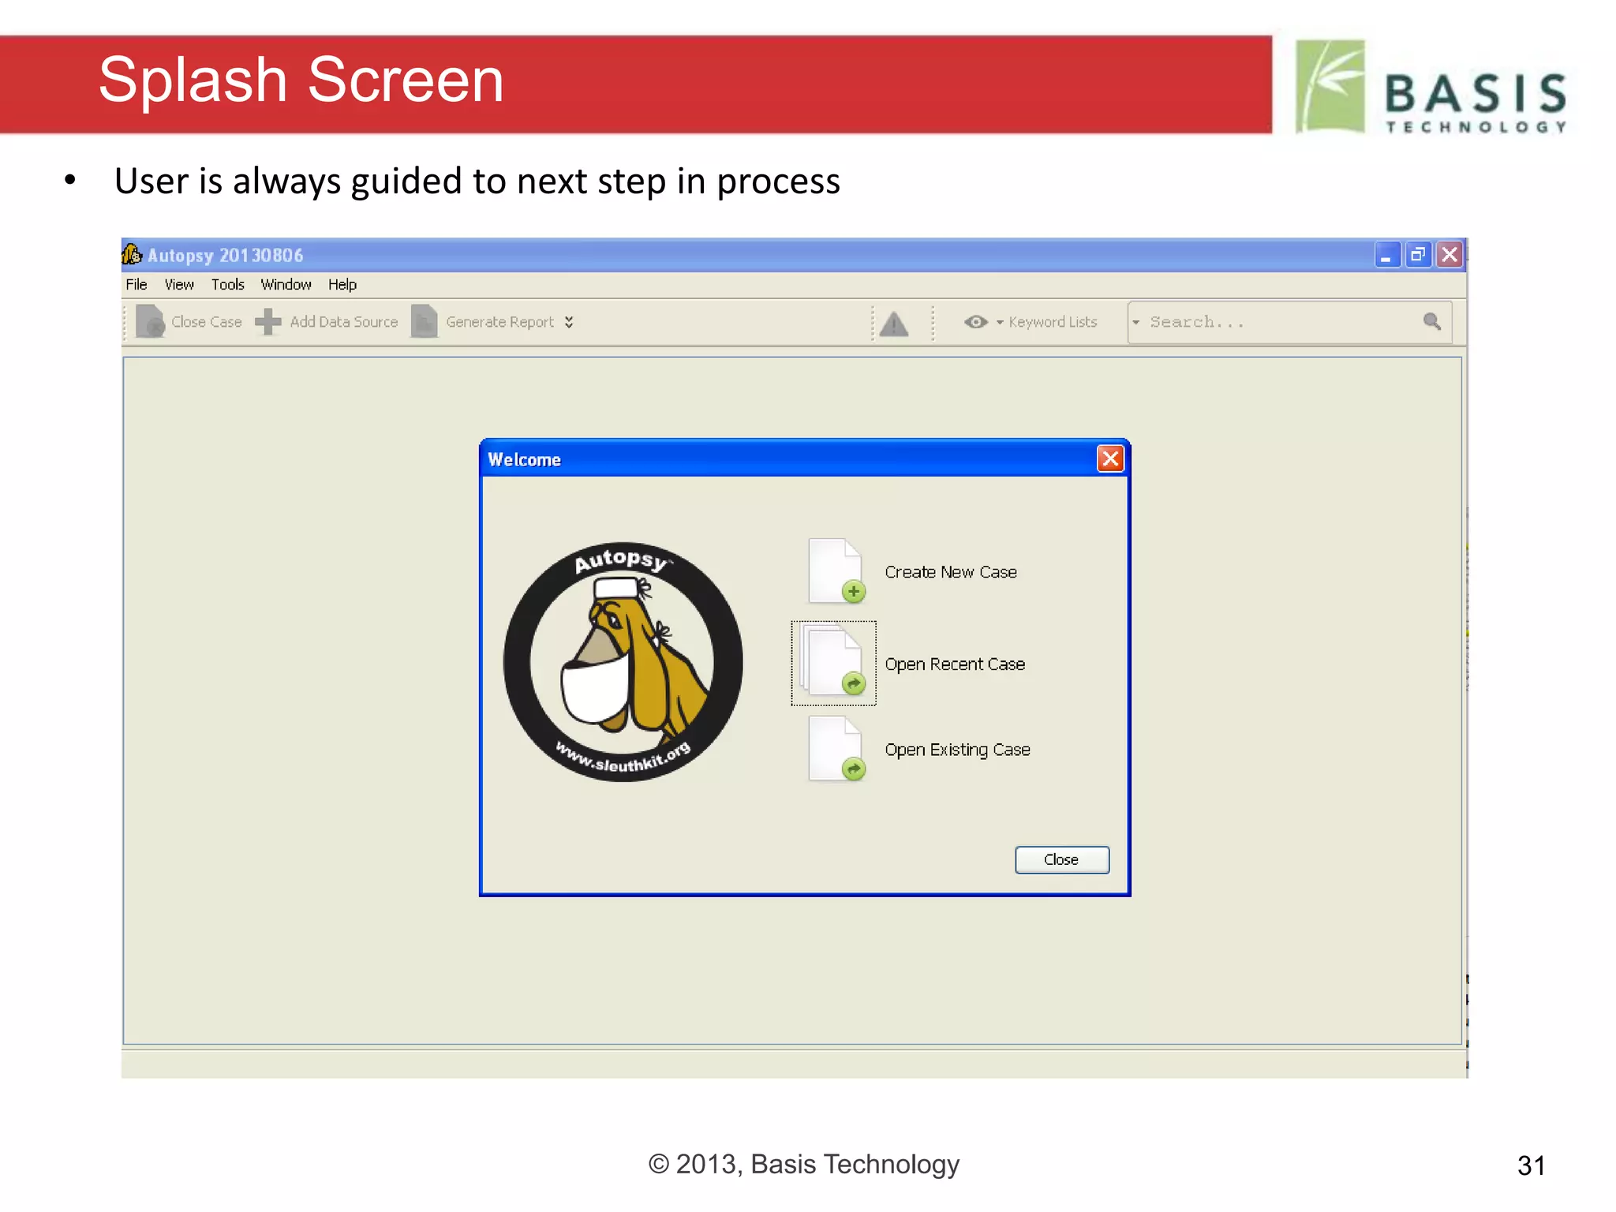Close the Autopsy main window
This screenshot has width=1616, height=1212.
click(x=1450, y=255)
